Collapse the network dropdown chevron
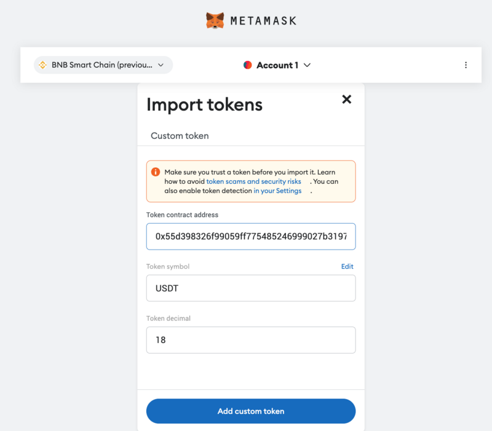492x431 pixels. tap(161, 65)
